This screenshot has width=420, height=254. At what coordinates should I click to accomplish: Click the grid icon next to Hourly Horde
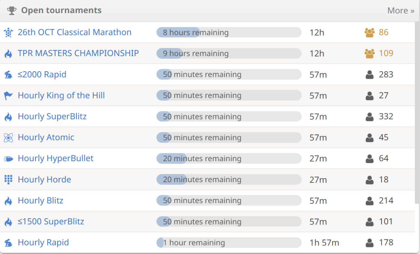click(8, 180)
